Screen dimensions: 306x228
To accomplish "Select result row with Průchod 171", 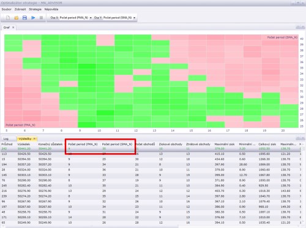I will pyautogui.click(x=151, y=218).
